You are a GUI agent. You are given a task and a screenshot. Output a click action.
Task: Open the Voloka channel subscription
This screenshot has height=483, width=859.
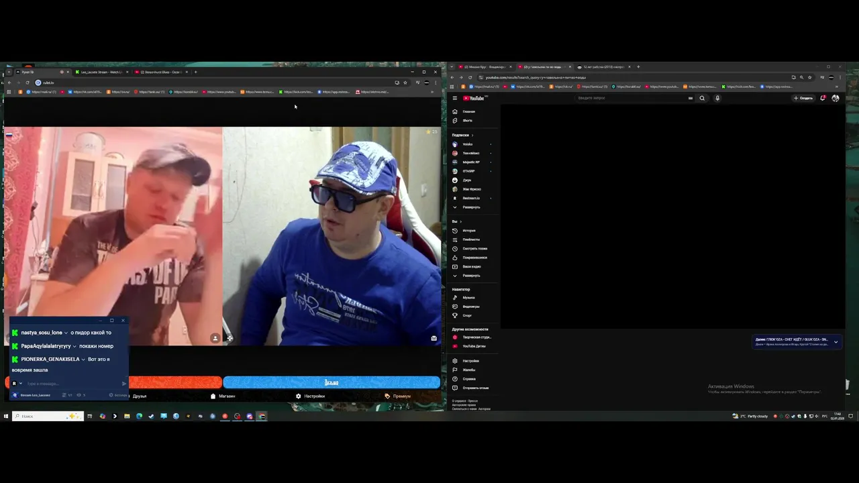point(473,144)
